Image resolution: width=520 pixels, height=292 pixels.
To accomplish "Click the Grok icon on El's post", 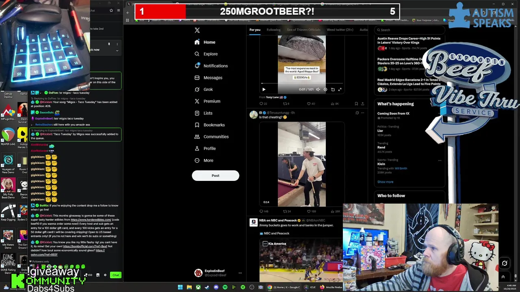I will (x=357, y=113).
